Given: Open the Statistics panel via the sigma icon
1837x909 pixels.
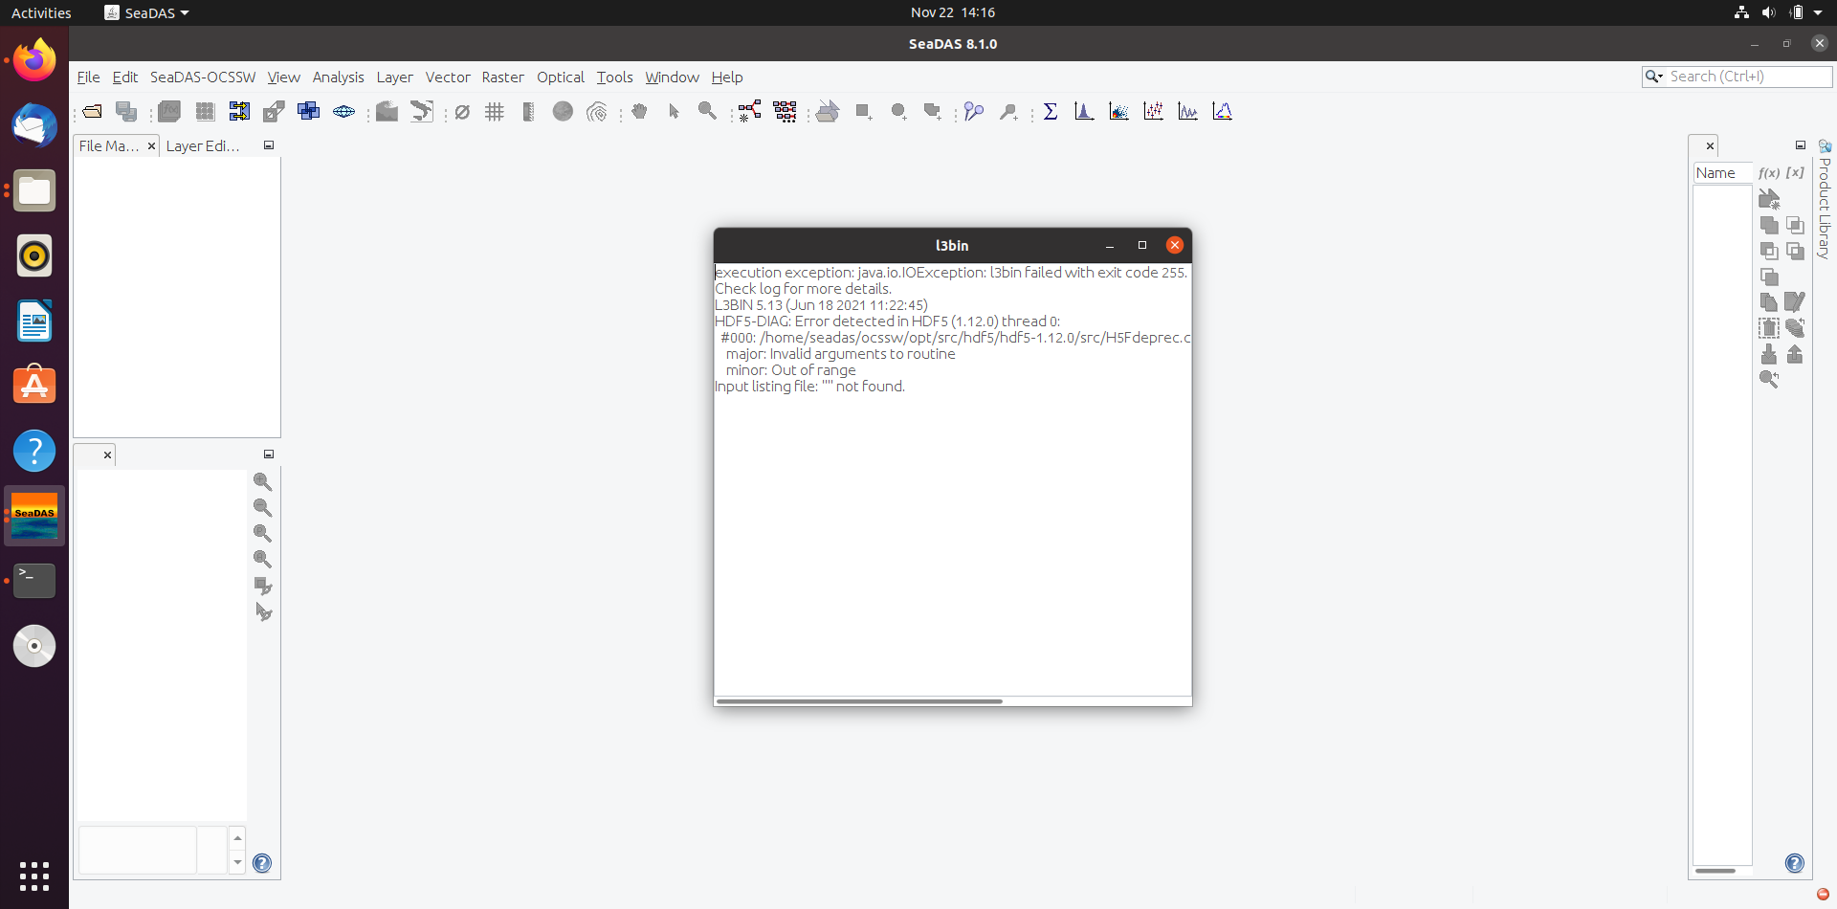Looking at the screenshot, I should pyautogui.click(x=1050, y=111).
